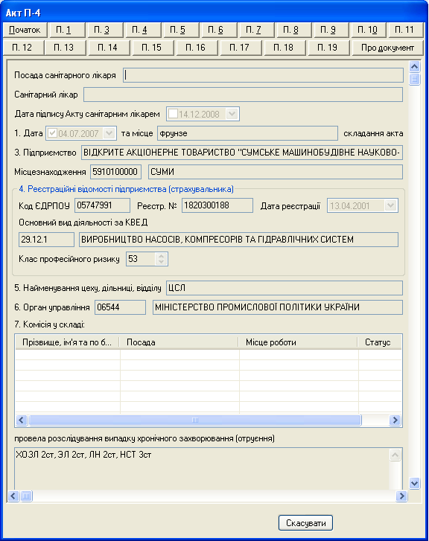Click form vertical scrollbar up arrow
This screenshot has width=429, height=541.
415,66
